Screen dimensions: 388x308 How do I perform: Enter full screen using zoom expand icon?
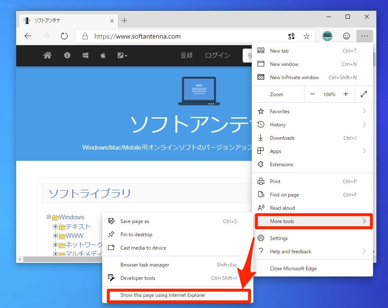364,94
